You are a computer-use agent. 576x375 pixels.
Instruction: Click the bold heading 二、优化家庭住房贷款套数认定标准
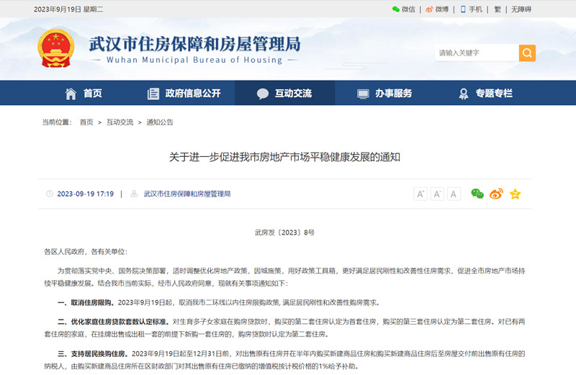click(113, 322)
